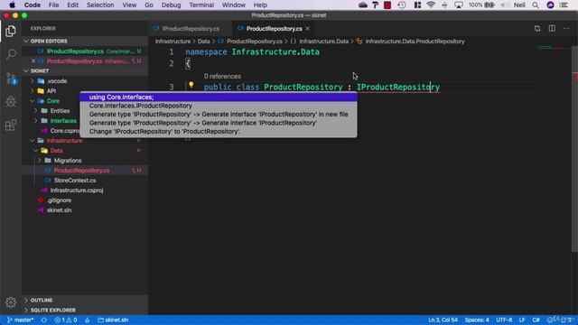Screen dimensions: 578x325
Task: Open Time Machine icon in menu bar
Action: pos(402,5)
